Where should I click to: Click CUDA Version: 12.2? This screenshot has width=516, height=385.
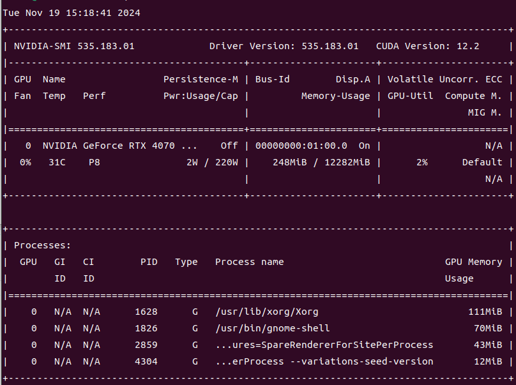click(428, 46)
